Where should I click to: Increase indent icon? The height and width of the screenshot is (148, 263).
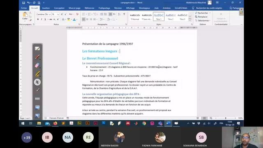click(105, 14)
